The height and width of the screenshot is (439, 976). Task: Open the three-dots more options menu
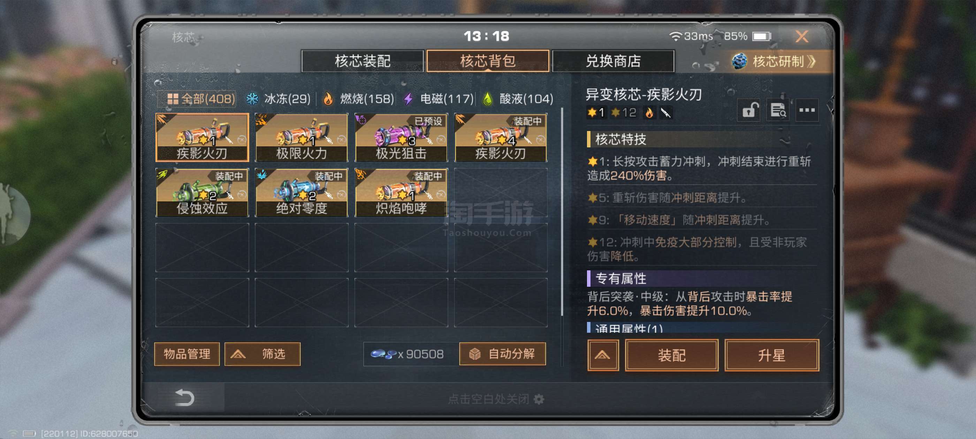tap(807, 110)
